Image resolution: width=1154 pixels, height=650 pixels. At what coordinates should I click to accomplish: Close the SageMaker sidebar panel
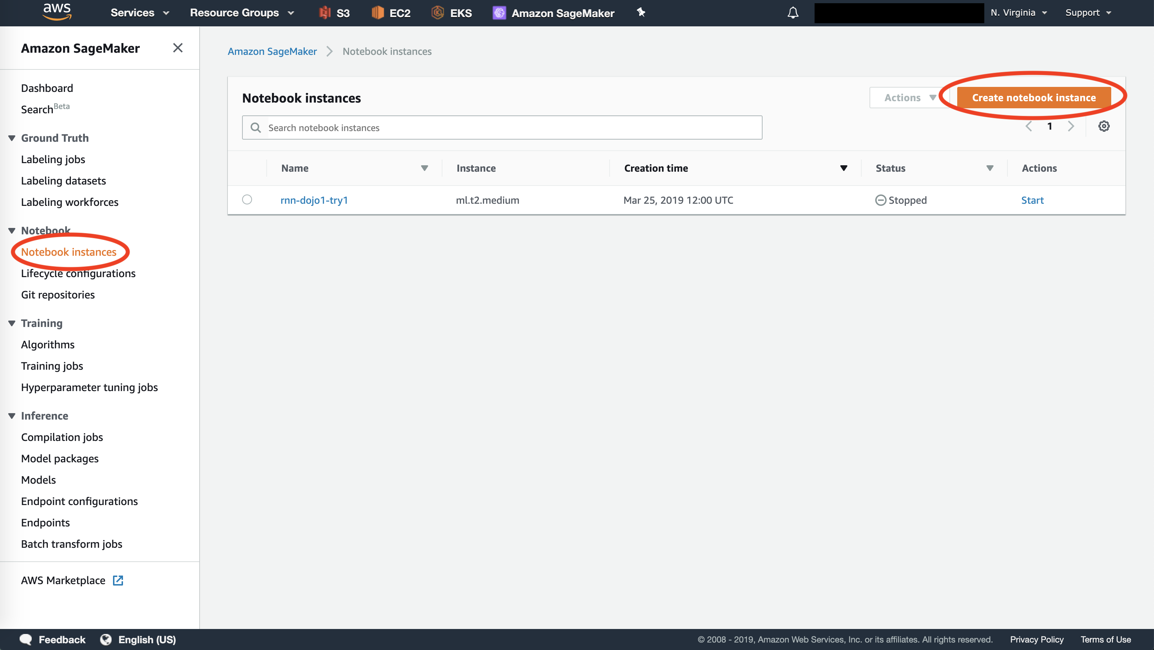coord(178,48)
